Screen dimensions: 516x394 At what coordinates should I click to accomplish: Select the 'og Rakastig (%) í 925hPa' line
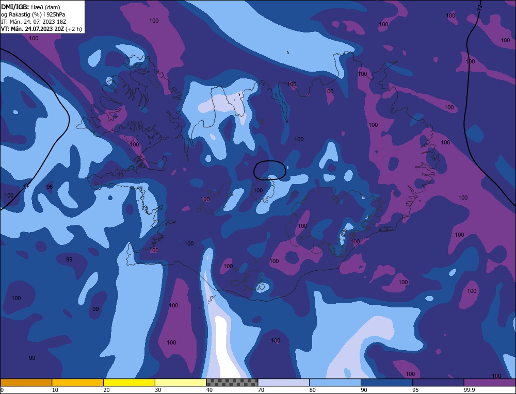tap(33, 14)
